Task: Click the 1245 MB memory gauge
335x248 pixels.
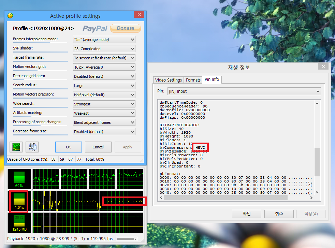Action: tap(19, 223)
